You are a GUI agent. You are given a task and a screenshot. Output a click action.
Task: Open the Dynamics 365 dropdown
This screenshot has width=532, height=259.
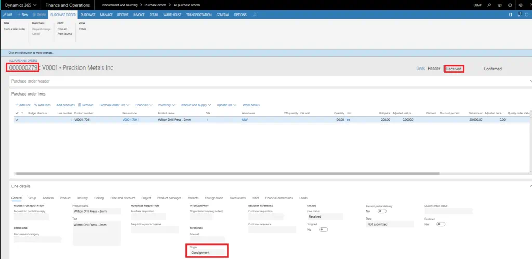click(20, 5)
